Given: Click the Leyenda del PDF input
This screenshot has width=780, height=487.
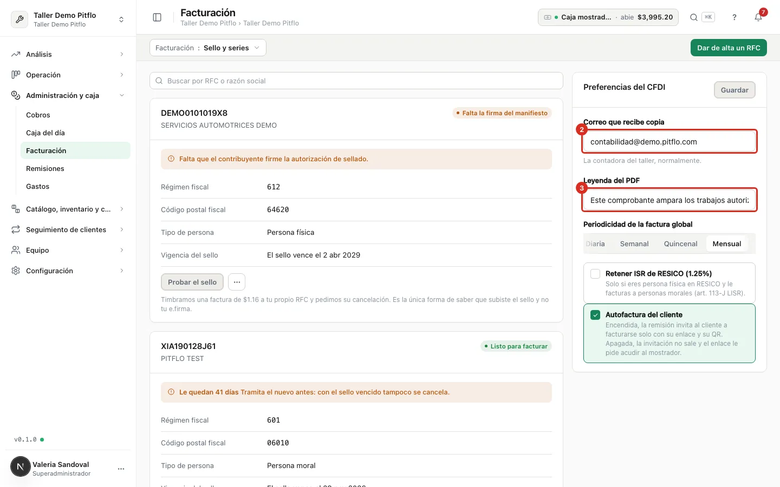Looking at the screenshot, I should pyautogui.click(x=669, y=200).
